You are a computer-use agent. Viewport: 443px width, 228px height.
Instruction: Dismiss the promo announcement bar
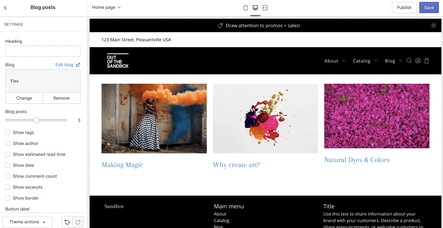[434, 26]
